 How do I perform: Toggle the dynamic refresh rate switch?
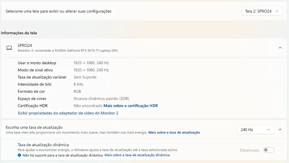[269, 150]
